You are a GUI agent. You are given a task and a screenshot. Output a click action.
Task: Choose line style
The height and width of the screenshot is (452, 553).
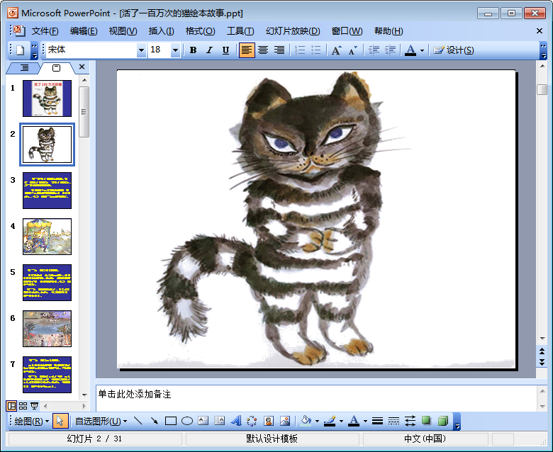click(377, 421)
